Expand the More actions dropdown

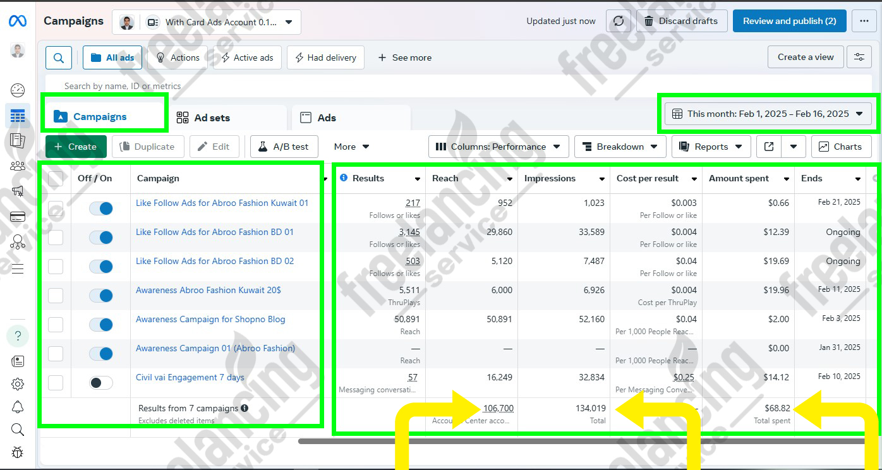tap(351, 147)
